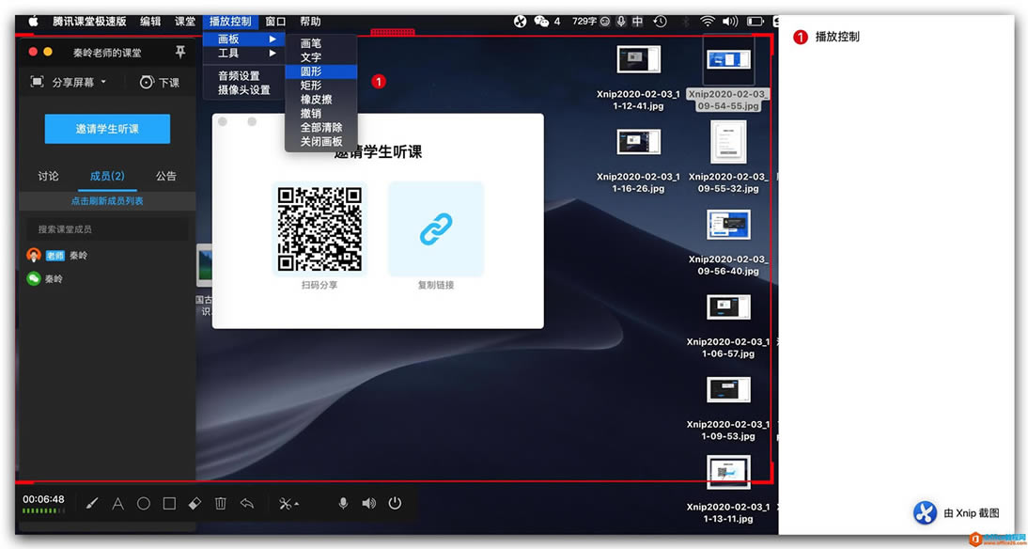The image size is (1028, 549).
Task: Select the eraser tool in bottom toolbar
Action: coord(195,504)
